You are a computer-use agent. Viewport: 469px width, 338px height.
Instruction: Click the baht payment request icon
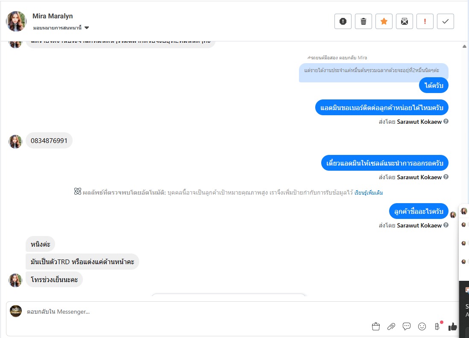[x=437, y=326]
